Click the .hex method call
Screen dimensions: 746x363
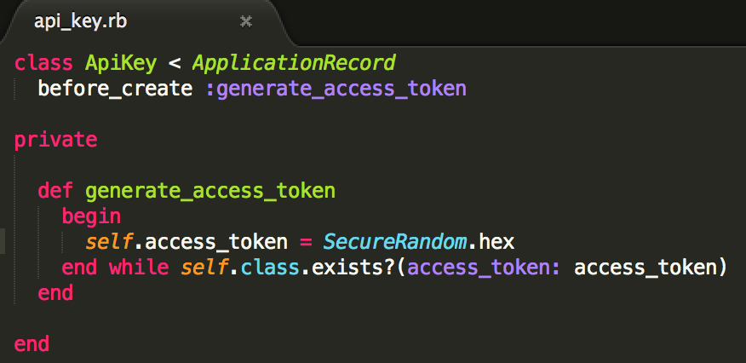click(x=491, y=242)
